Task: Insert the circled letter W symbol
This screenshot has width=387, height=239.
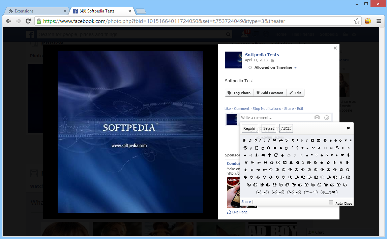Action: [x=326, y=185]
